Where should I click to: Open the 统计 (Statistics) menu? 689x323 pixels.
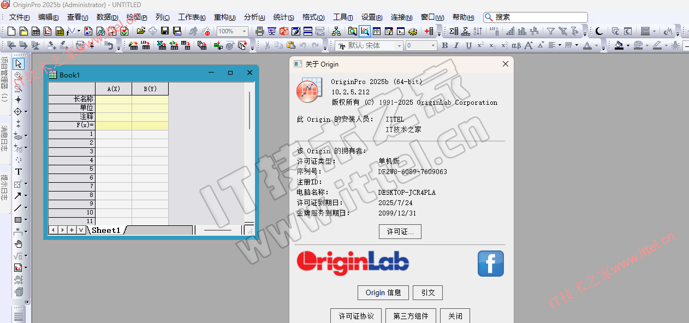283,17
